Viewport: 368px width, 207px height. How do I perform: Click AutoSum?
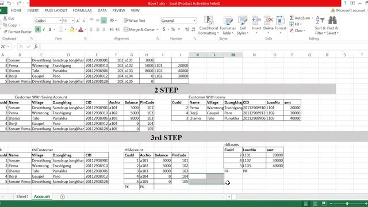300,18
